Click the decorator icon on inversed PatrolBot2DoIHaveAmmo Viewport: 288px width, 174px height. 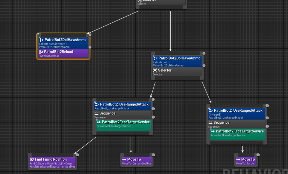coord(41,40)
